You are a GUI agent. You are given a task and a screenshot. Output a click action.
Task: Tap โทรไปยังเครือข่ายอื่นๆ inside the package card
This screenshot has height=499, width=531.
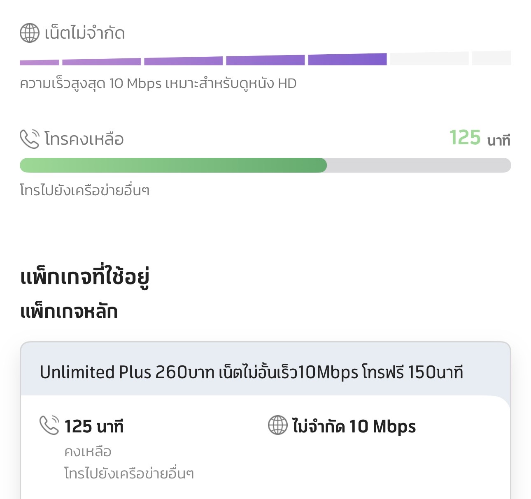[x=129, y=474]
